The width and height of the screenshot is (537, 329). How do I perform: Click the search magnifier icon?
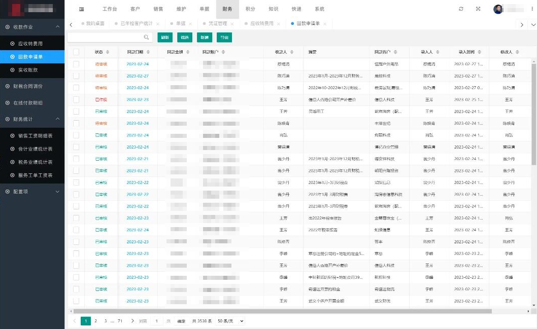pyautogui.click(x=146, y=38)
